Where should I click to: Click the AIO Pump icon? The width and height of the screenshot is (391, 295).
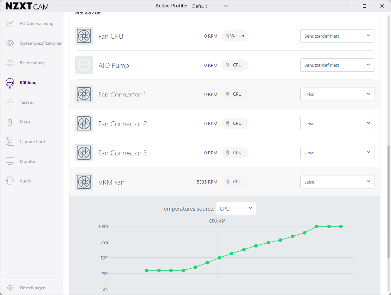[84, 65]
